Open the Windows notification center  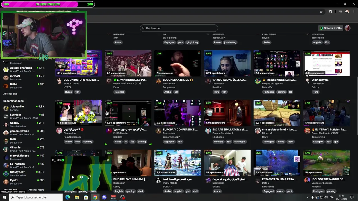pyautogui.click(x=352, y=197)
